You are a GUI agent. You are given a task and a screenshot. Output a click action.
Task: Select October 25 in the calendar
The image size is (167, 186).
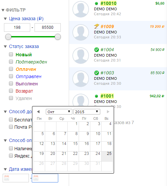click(x=107, y=156)
